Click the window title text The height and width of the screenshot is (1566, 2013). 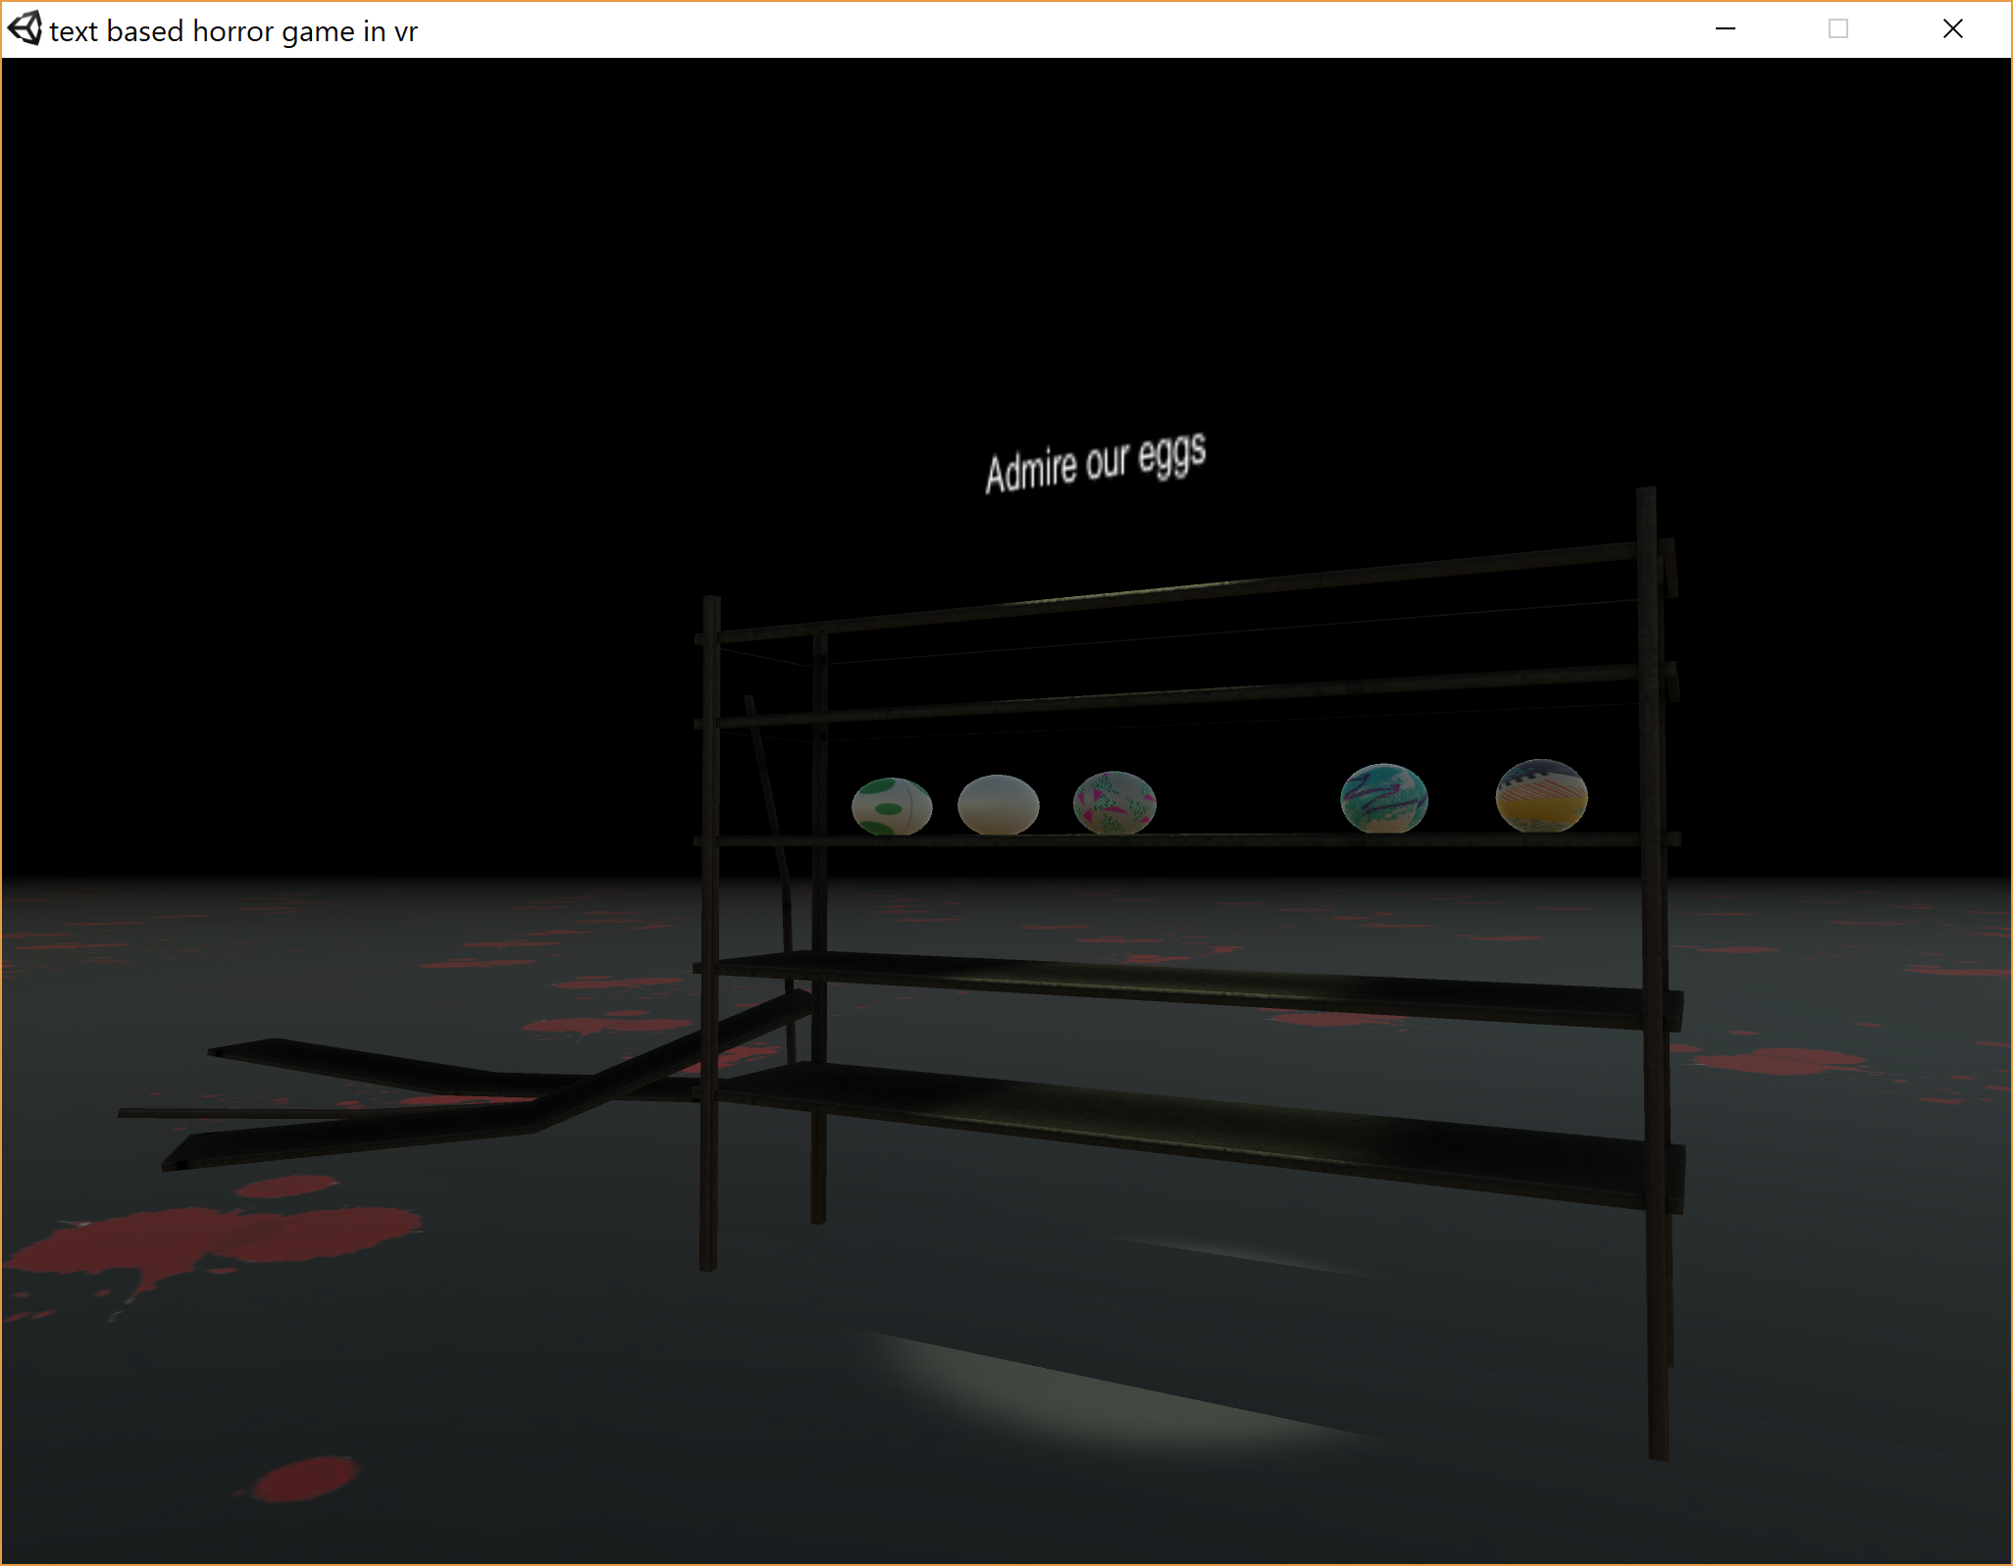[x=233, y=31]
